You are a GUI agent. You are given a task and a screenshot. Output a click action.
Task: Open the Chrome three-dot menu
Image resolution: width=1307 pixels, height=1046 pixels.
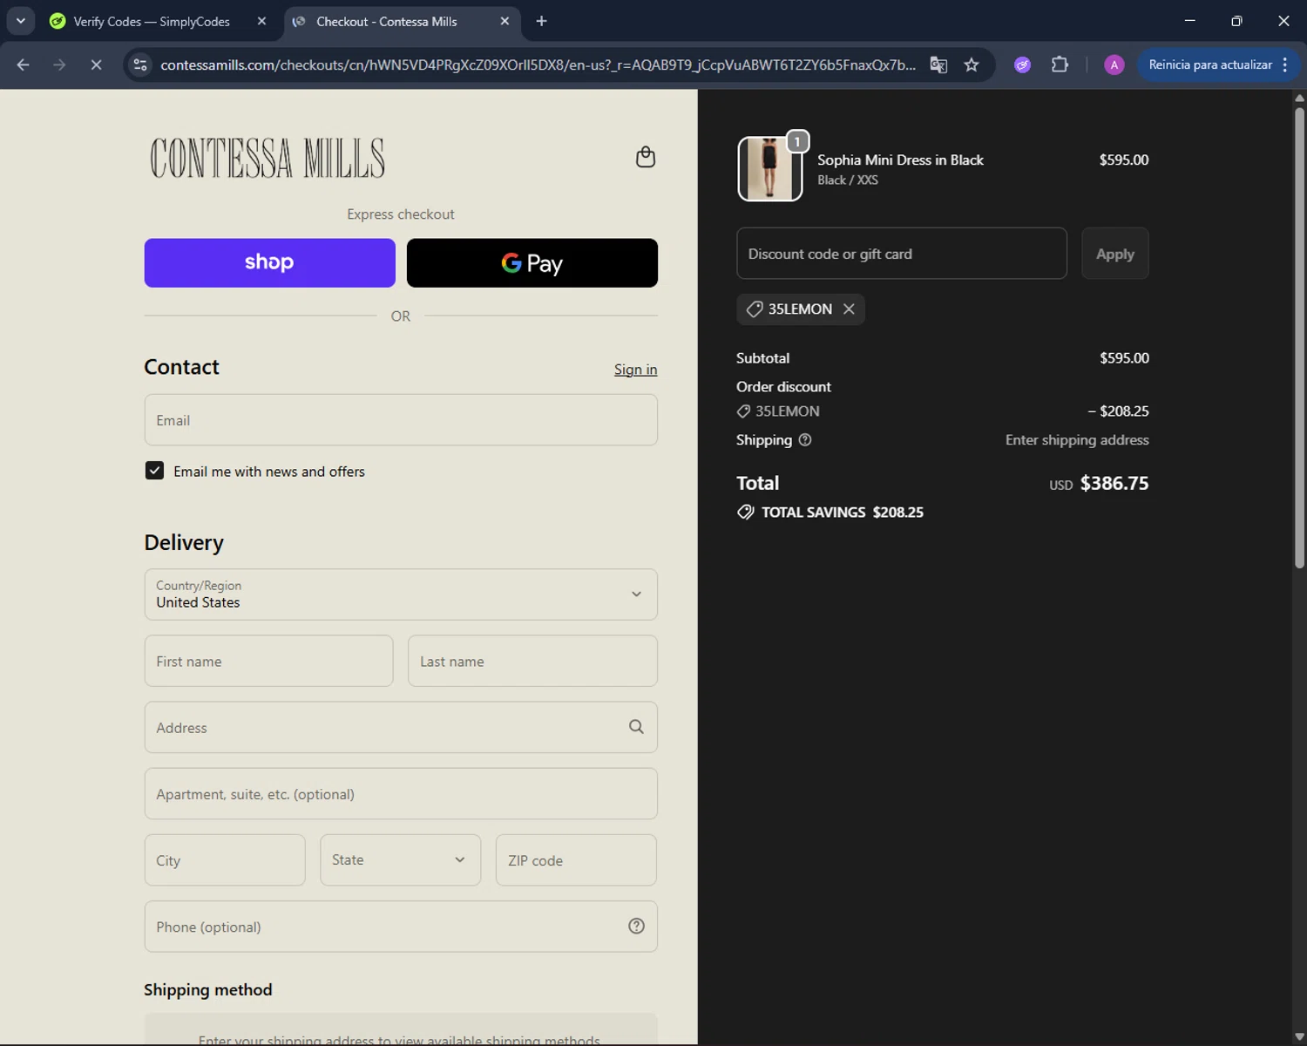(x=1285, y=65)
